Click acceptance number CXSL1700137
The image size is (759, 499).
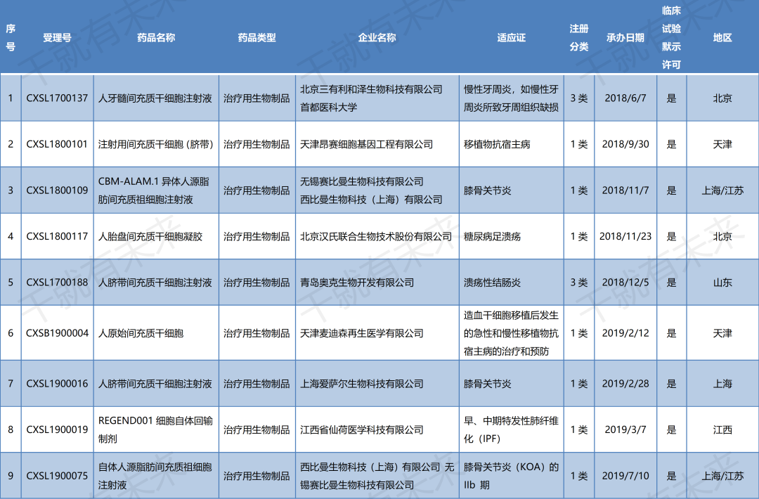(x=57, y=98)
